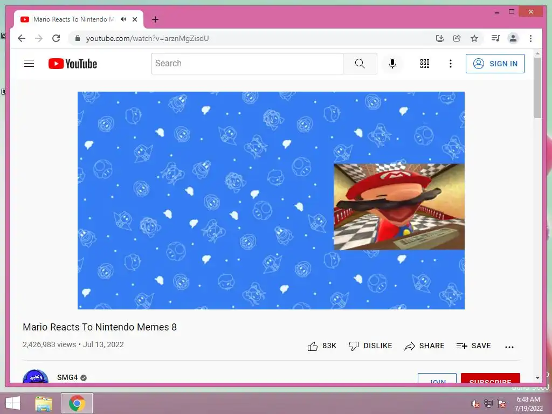Click the taskbar clock showing 6:48 AM
The image size is (552, 414).
[x=528, y=404]
